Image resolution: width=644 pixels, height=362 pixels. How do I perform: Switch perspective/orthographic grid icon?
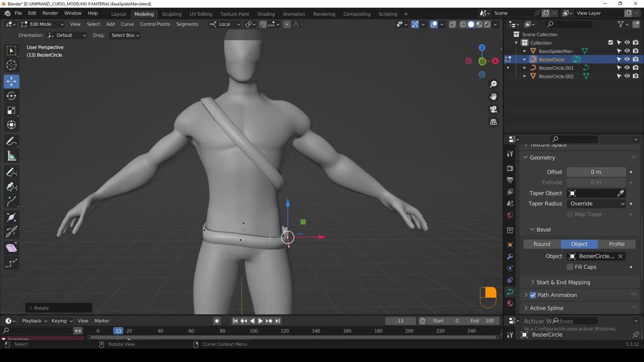point(494,122)
